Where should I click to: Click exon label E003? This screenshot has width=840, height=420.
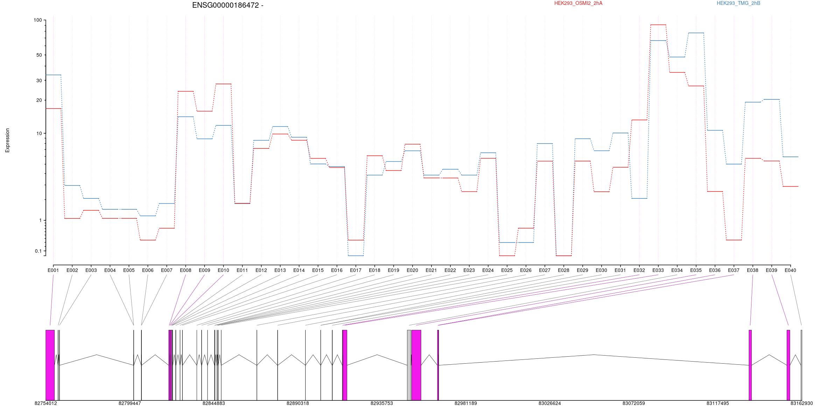91,270
